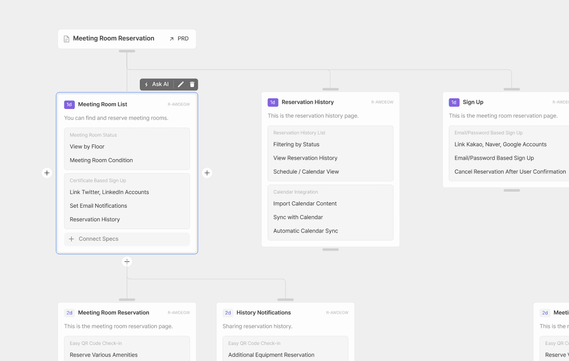Click 'Sharing reservation history.' description
The height and width of the screenshot is (361, 569).
(258, 326)
